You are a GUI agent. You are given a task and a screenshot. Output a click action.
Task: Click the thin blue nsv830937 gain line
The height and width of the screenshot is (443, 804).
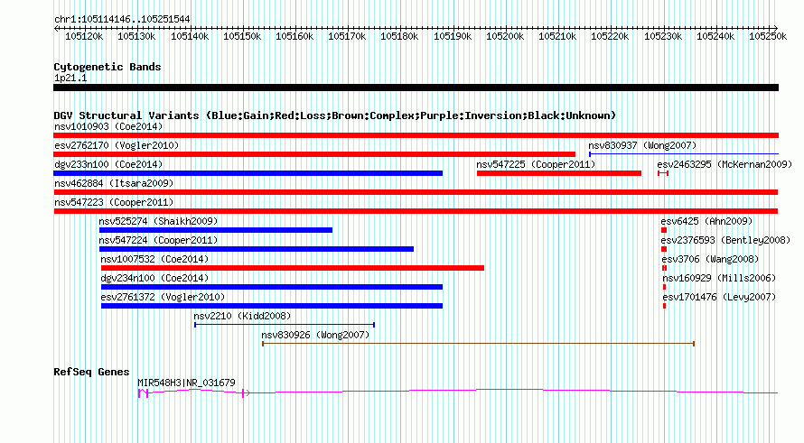(684, 154)
